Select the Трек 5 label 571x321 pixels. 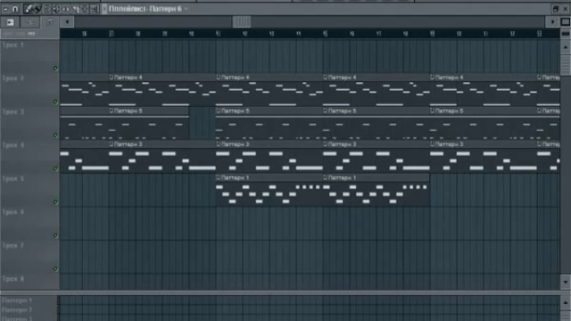point(13,178)
